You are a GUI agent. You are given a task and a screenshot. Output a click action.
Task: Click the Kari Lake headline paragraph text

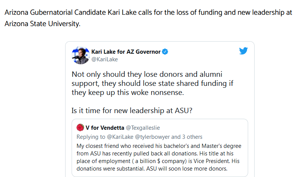[148, 18]
